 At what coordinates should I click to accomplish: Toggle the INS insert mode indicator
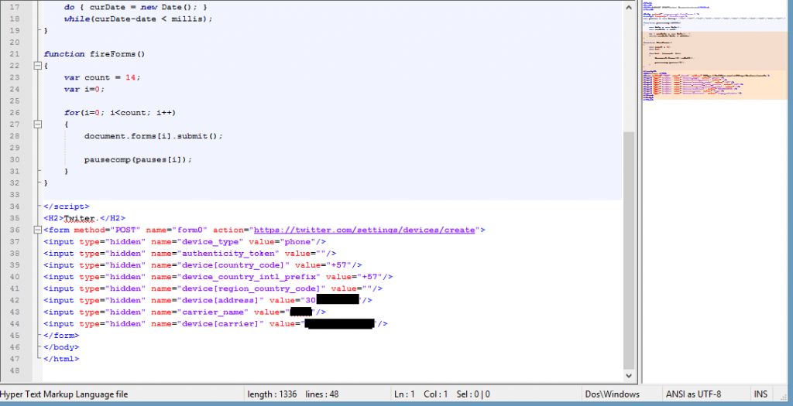(760, 394)
